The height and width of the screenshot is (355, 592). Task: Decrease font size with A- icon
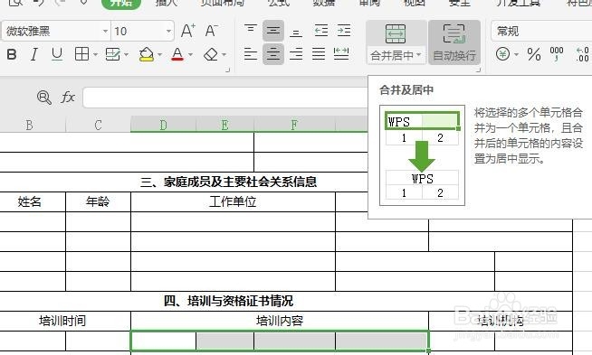[x=212, y=31]
